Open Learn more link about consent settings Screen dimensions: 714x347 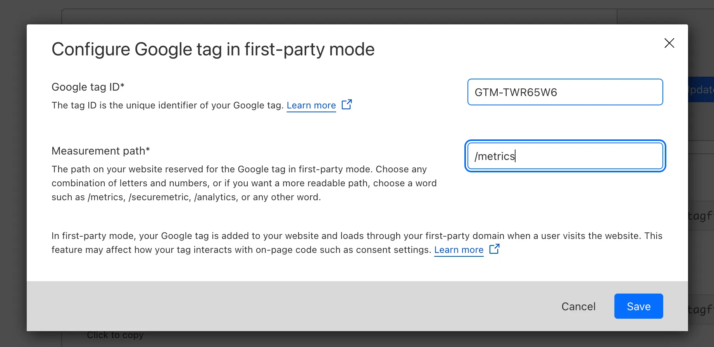tap(459, 250)
